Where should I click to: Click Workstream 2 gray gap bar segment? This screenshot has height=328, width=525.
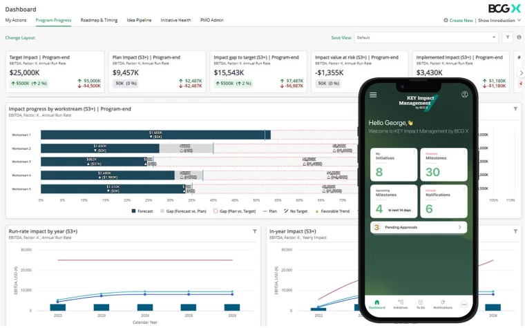point(186,148)
